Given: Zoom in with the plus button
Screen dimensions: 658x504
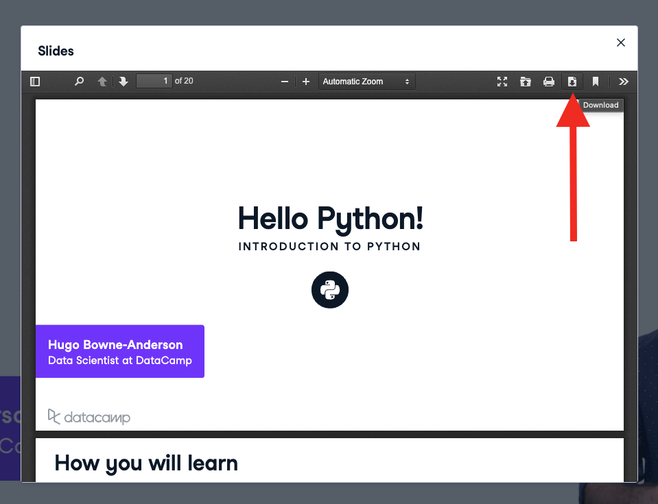Looking at the screenshot, I should [306, 82].
